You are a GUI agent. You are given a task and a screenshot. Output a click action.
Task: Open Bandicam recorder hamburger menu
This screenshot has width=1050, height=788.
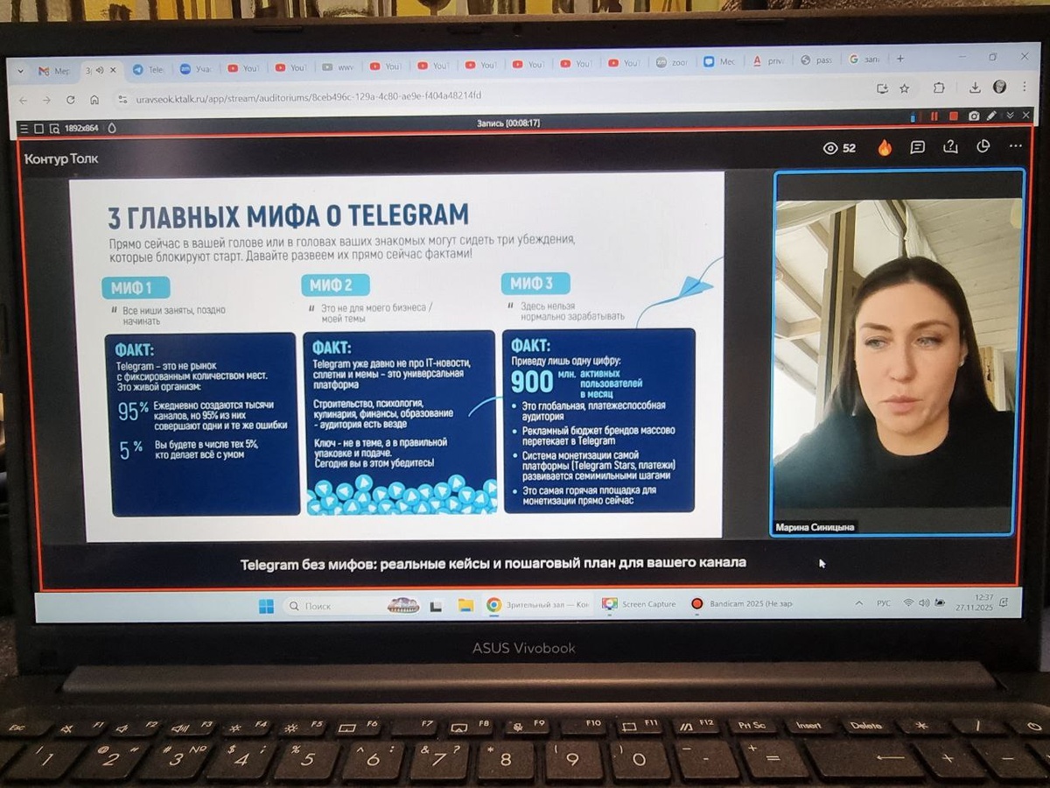(x=24, y=128)
